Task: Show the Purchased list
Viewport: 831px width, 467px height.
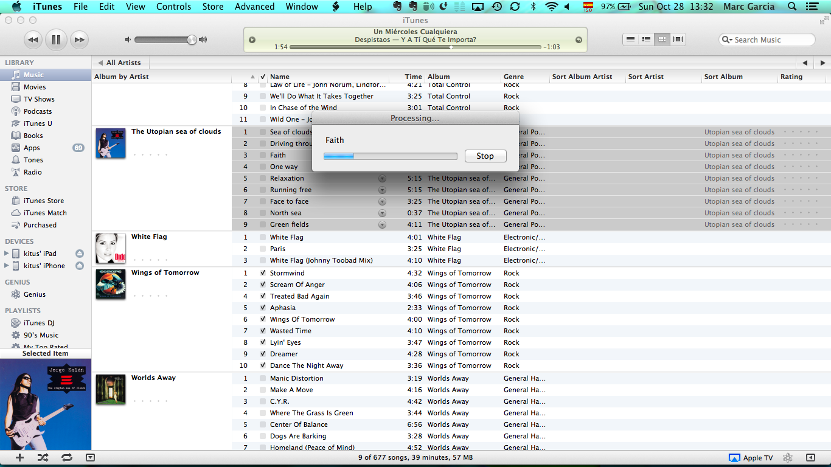Action: [40, 225]
